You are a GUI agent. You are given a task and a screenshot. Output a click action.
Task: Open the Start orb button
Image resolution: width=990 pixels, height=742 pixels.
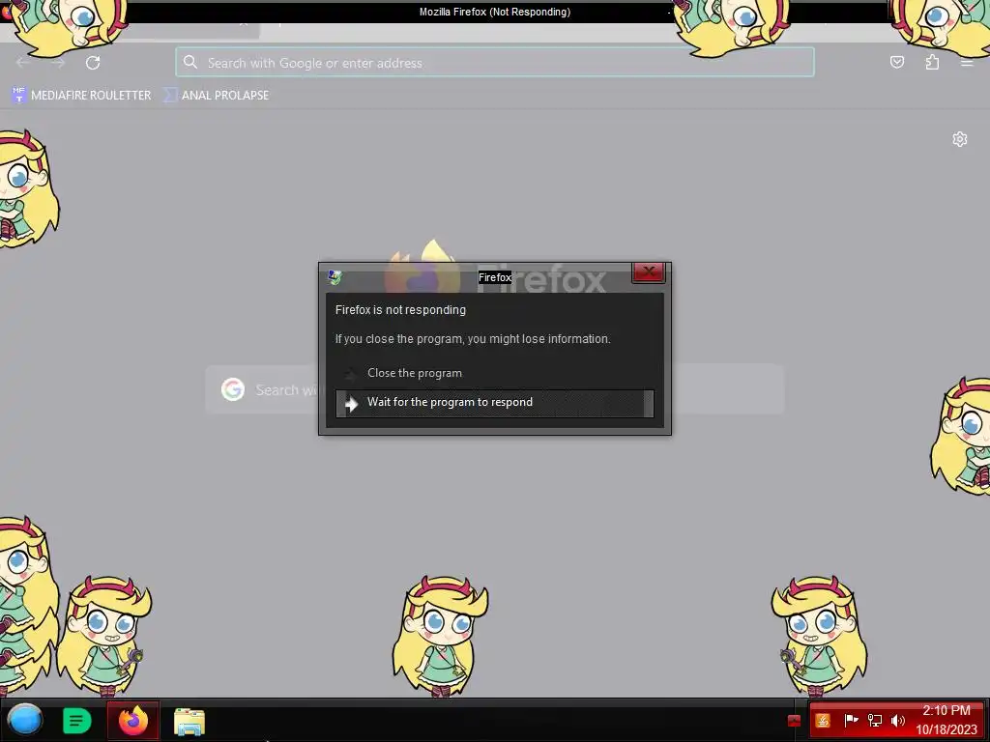tap(25, 720)
